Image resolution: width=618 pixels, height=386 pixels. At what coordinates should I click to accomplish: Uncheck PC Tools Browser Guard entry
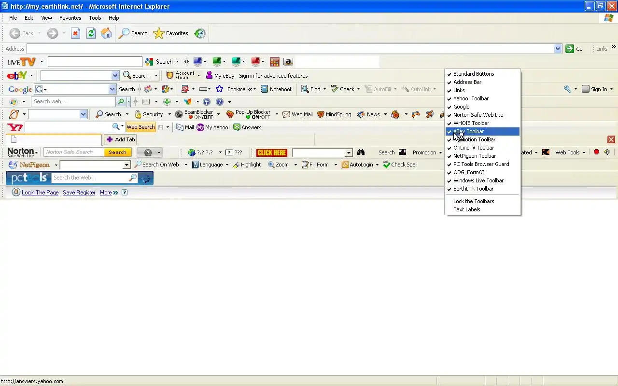coord(482,164)
